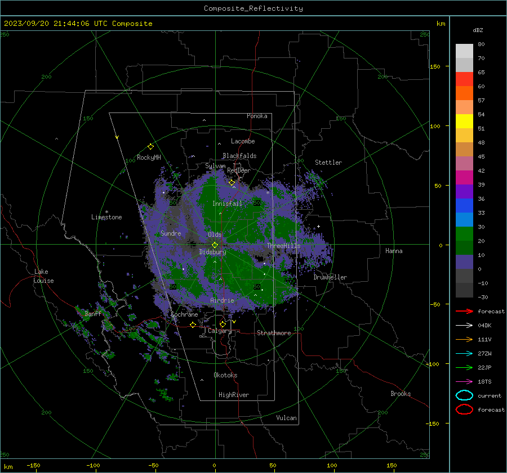Click the dBZ legend heading
507x473 pixels.
click(478, 30)
